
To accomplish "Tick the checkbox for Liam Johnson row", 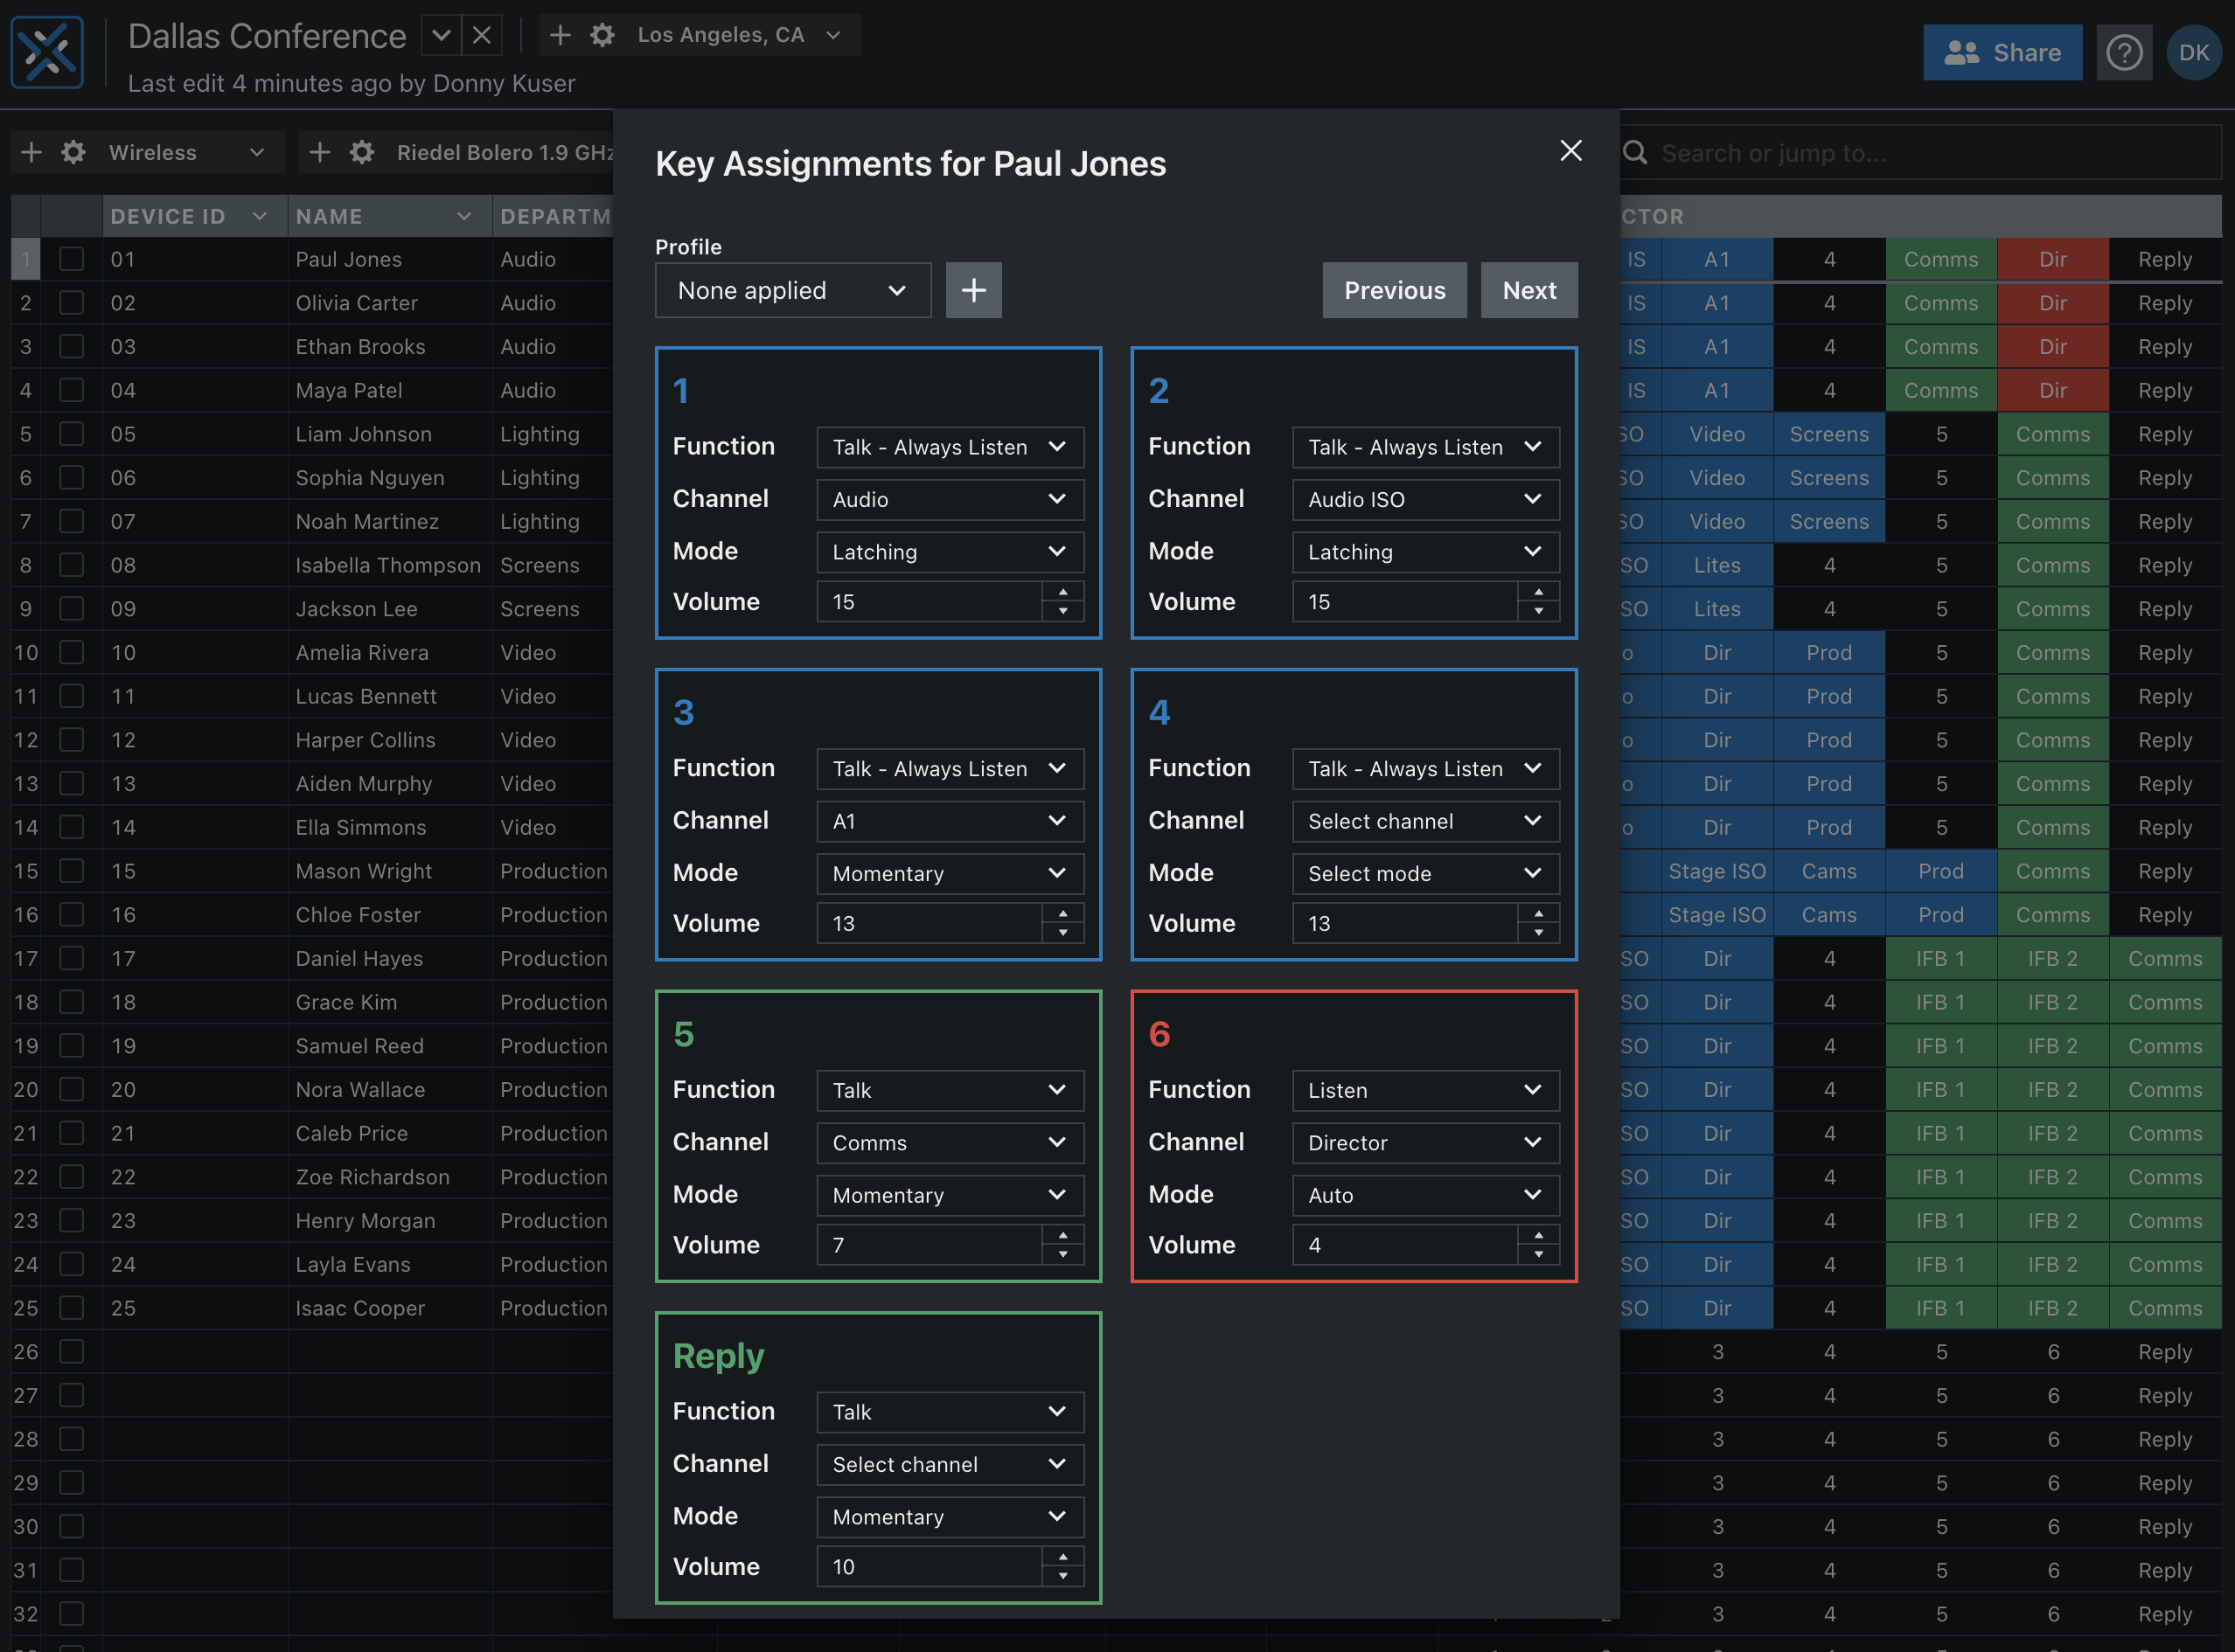I will 71,434.
